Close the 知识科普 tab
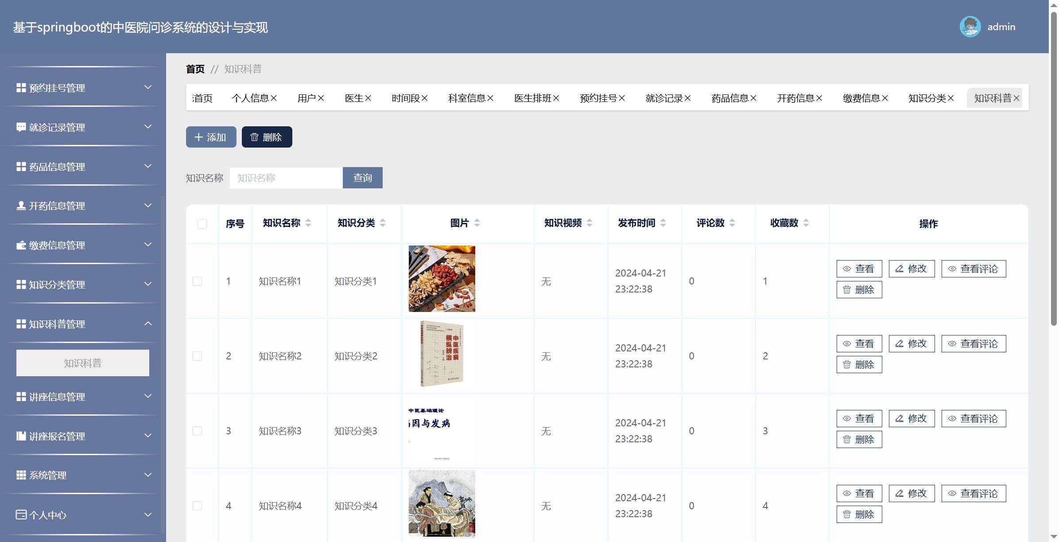The height and width of the screenshot is (542, 1059). pos(1016,98)
